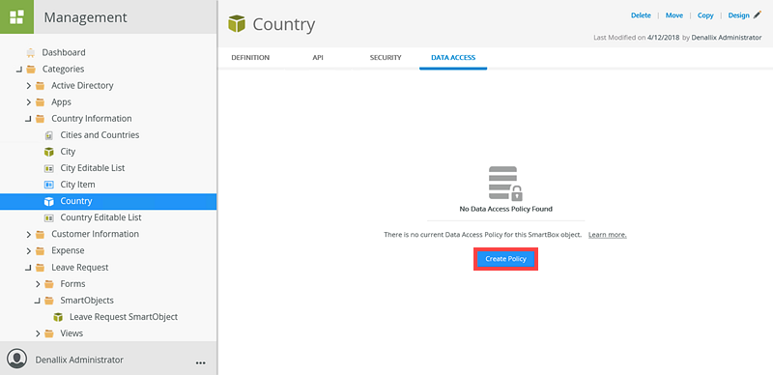Click the Categories folder icon
Image resolution: width=773 pixels, height=375 pixels.
31,69
